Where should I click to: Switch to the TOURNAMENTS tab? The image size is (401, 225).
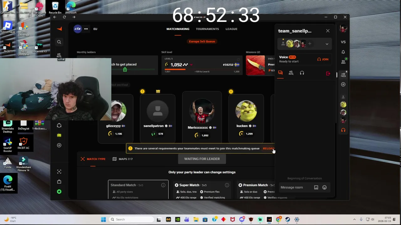207,29
